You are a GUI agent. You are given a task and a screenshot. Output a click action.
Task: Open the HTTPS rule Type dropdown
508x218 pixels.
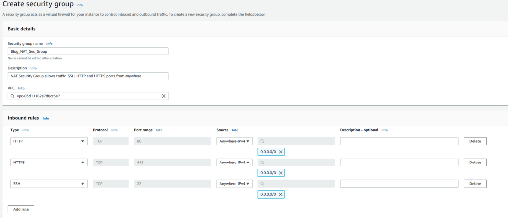[x=49, y=163]
